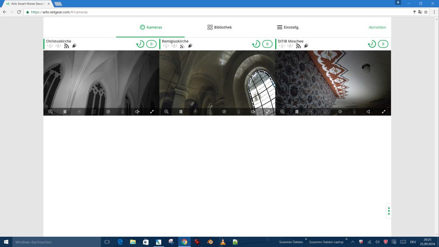Adjust brightness on Christuskirche camera
This screenshot has height=247, width=439.
(108, 111)
